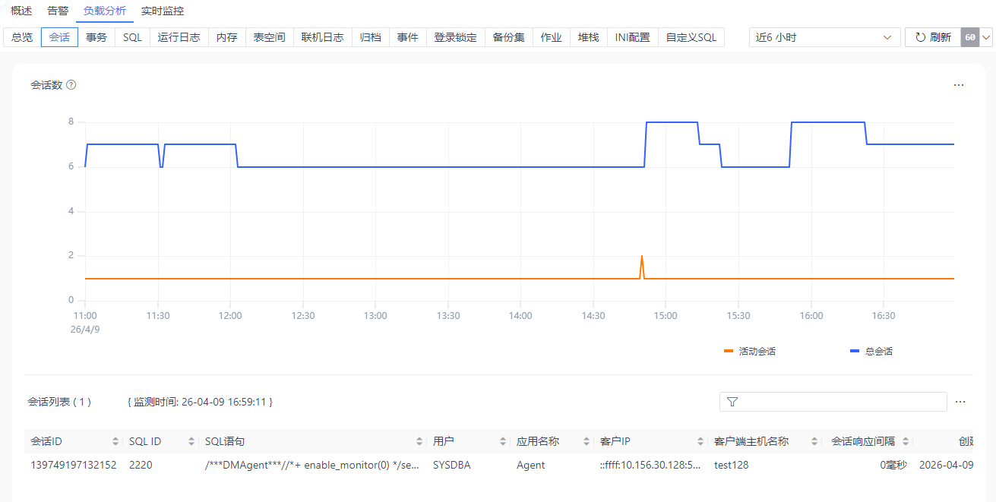The image size is (996, 502).
Task: Open the 内存 sub-tab
Action: click(226, 37)
